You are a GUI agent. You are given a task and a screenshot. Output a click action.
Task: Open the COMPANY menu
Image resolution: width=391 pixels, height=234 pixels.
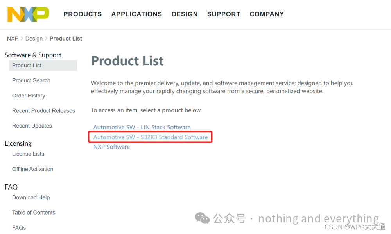click(267, 14)
